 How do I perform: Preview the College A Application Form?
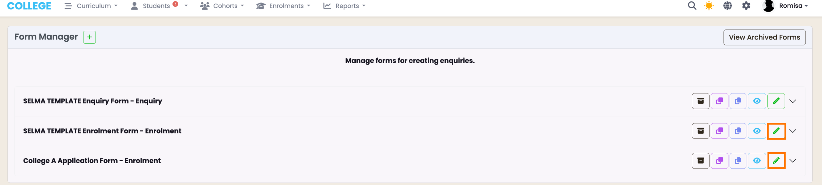[x=757, y=161]
